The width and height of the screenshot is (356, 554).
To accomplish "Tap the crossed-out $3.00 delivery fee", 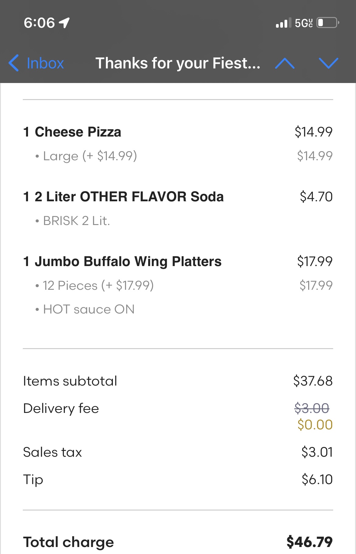I will [312, 408].
